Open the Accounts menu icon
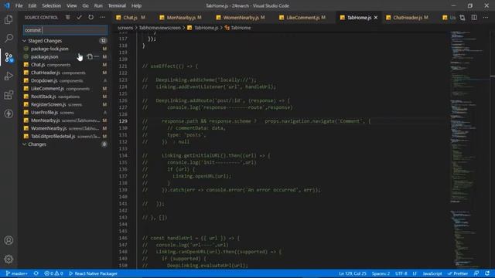 (x=9, y=240)
